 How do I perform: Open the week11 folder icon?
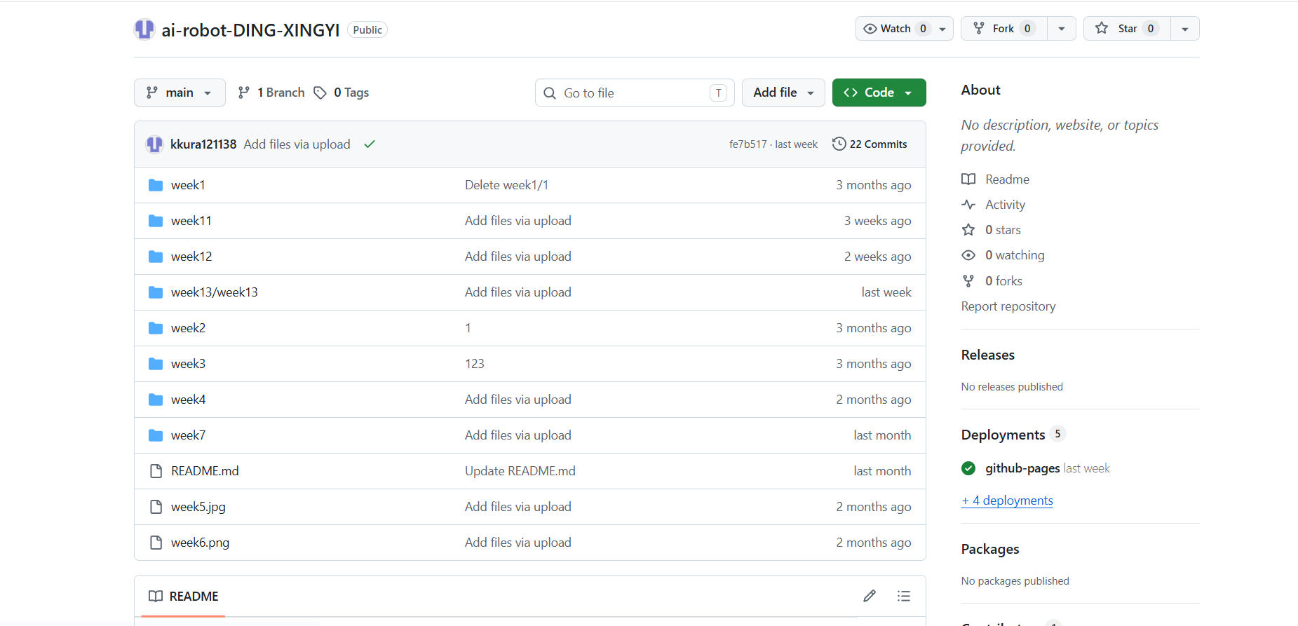[156, 221]
